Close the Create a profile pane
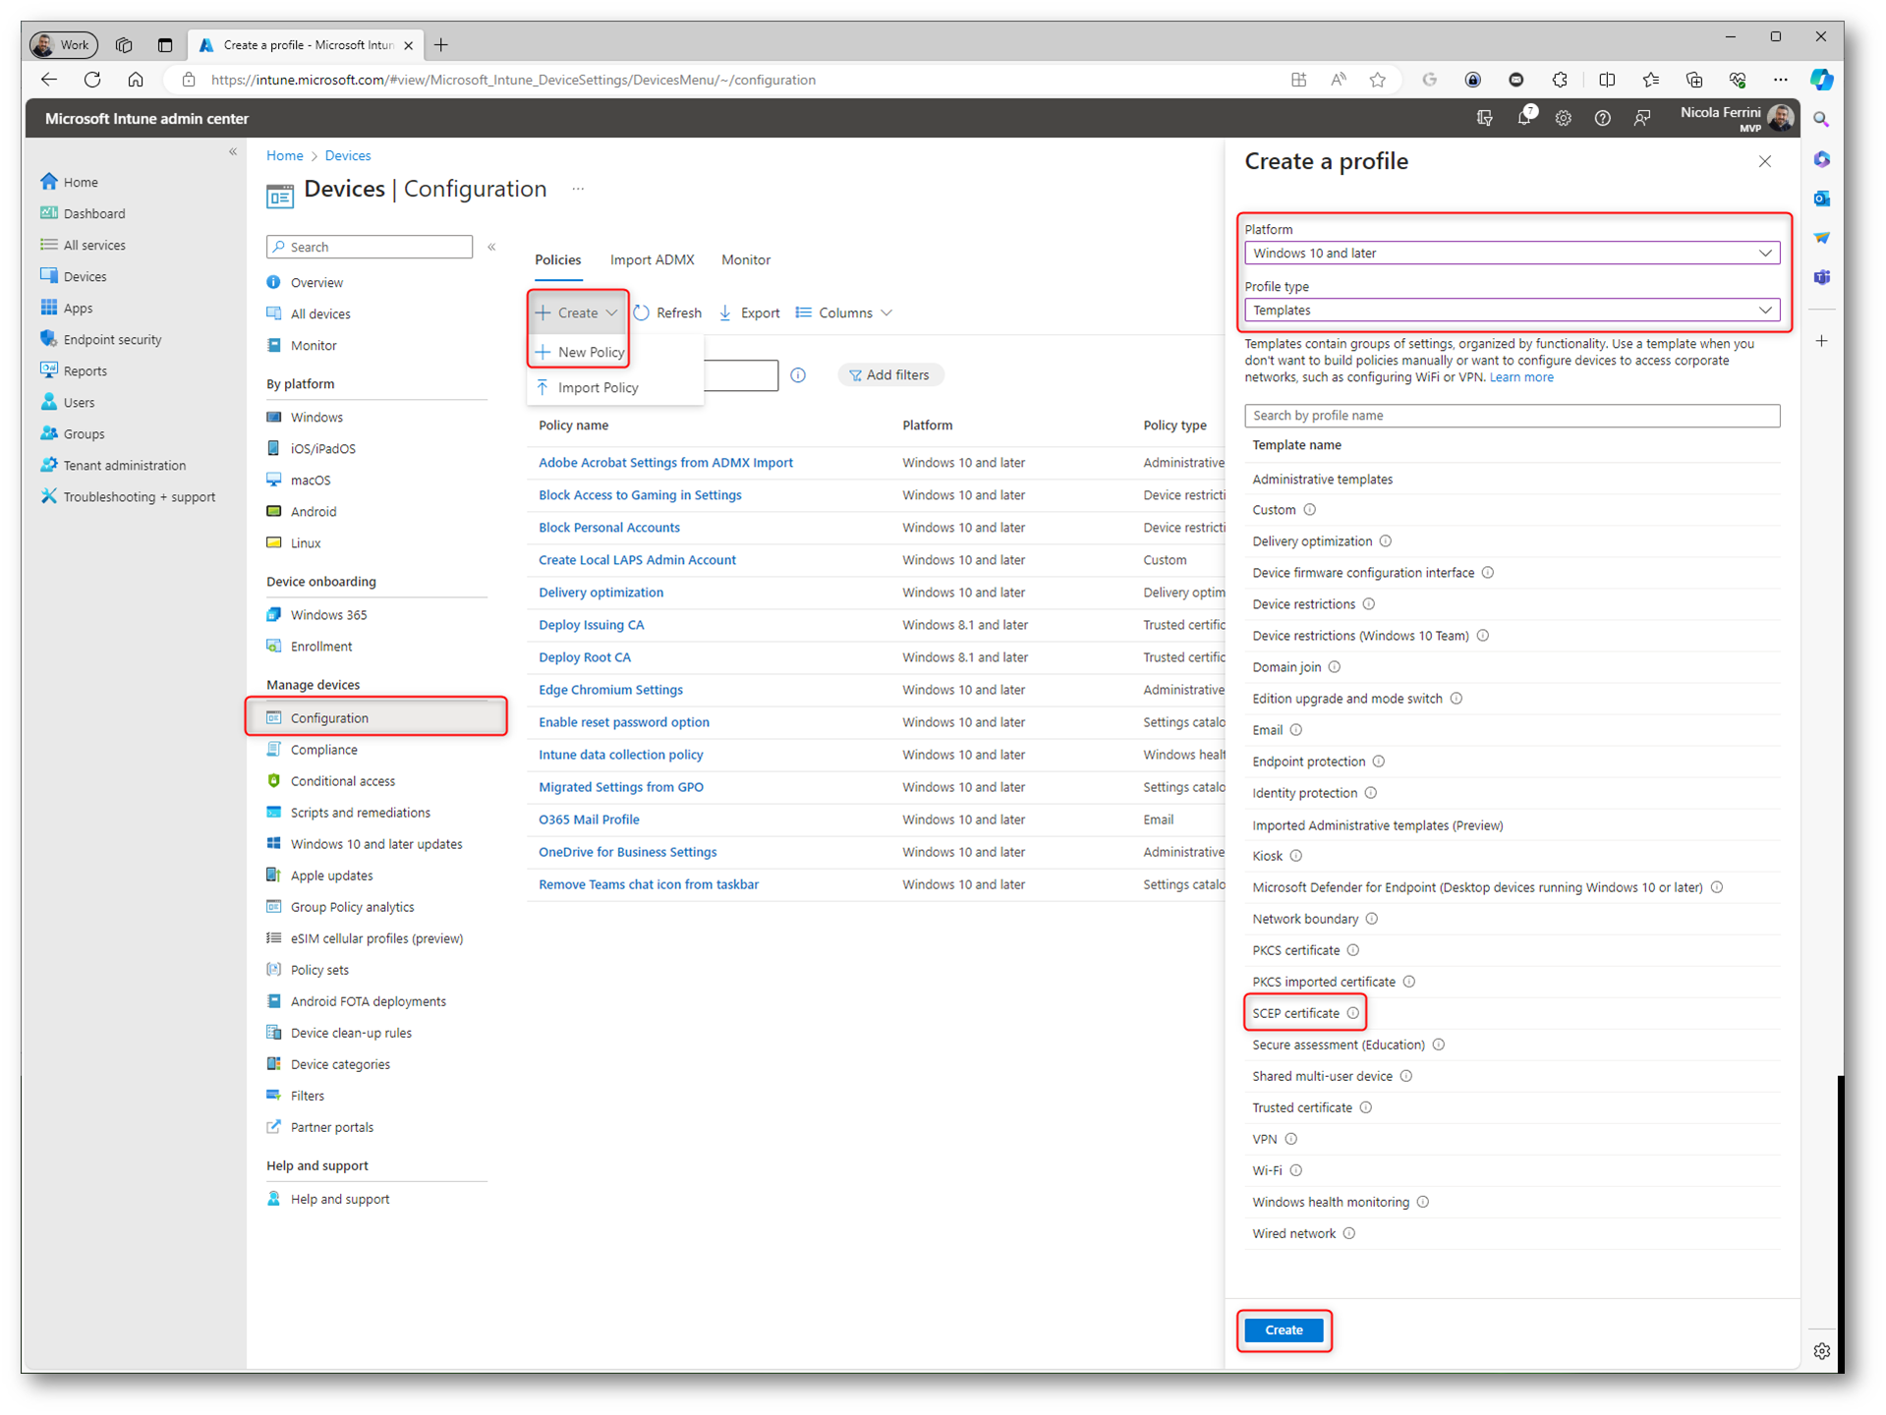Screen dimensions: 1886x1415 [1764, 162]
